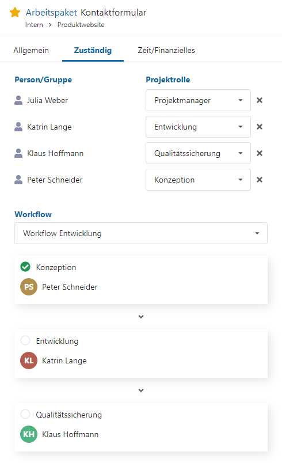The image size is (282, 463).
Task: Open Peter Schneider's Konzeption role dropdown
Action: pos(198,180)
